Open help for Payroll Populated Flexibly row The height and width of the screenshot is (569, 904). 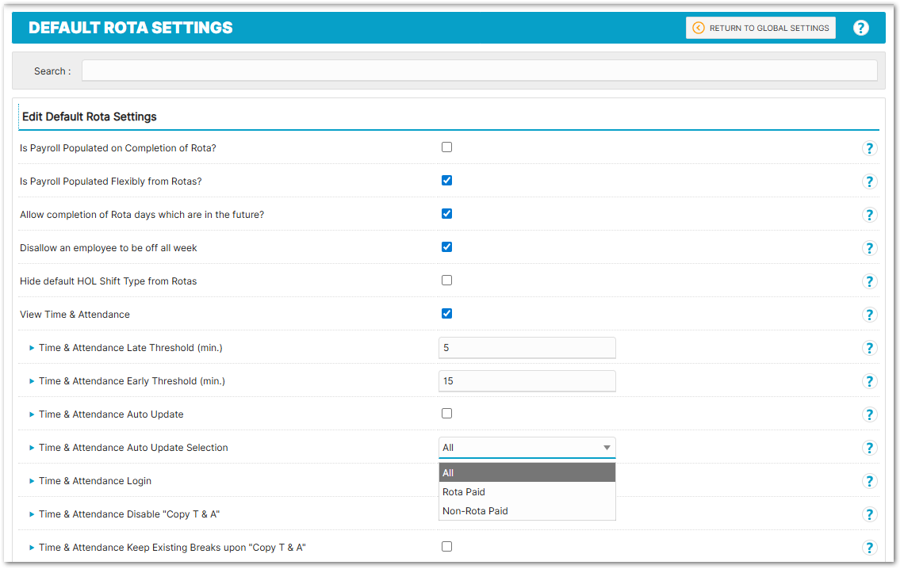tap(869, 181)
